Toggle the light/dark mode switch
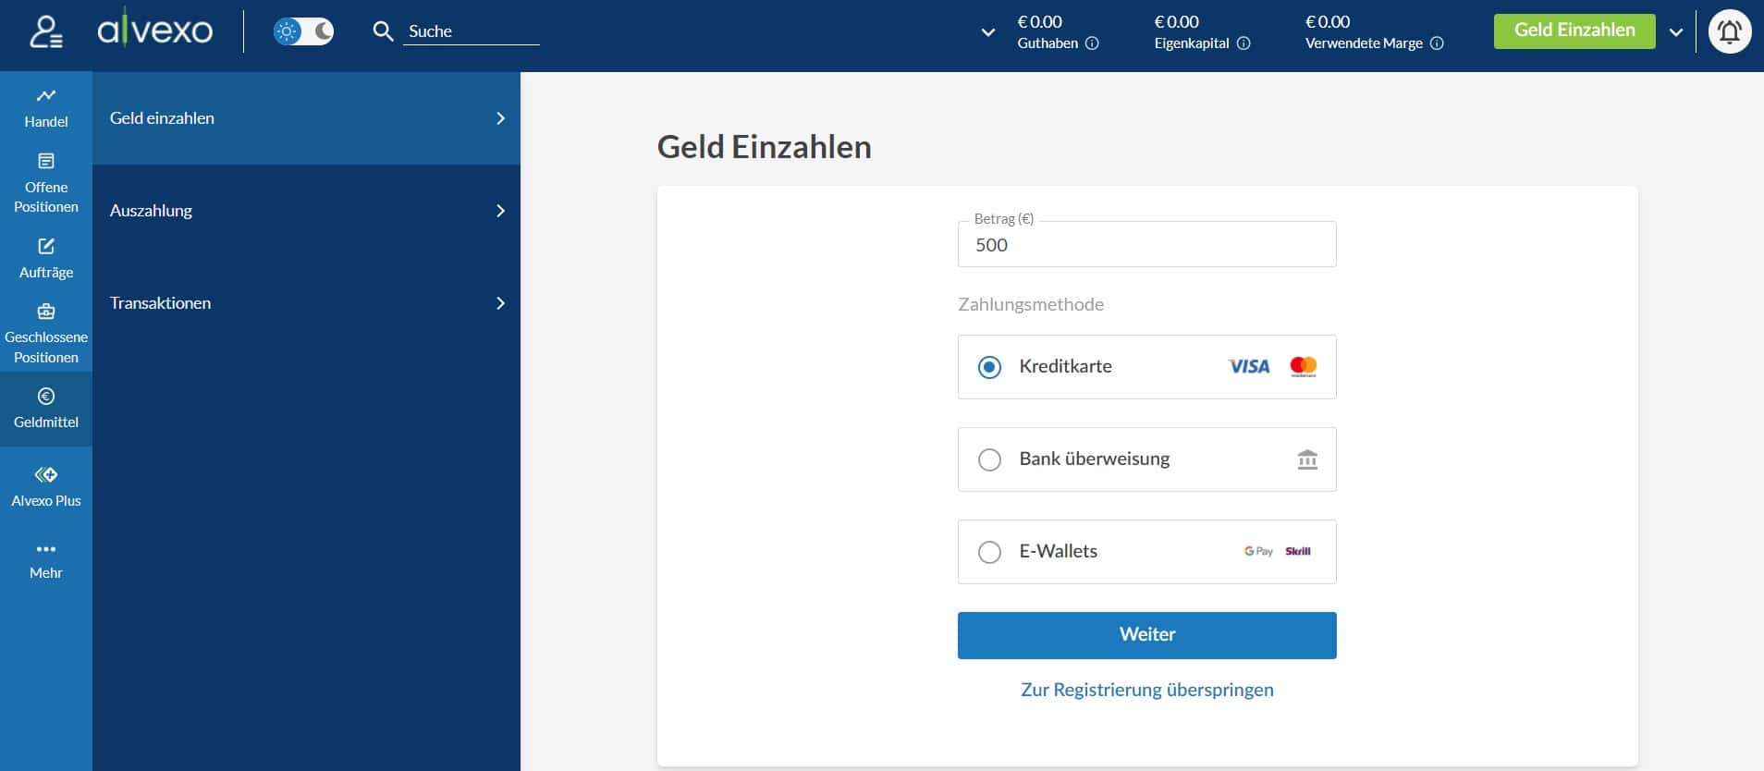Viewport: 1764px width, 771px height. tap(303, 31)
